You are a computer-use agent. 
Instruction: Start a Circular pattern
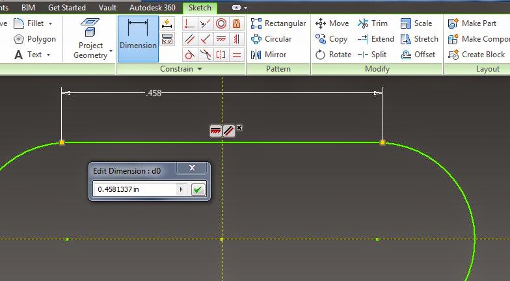271,39
